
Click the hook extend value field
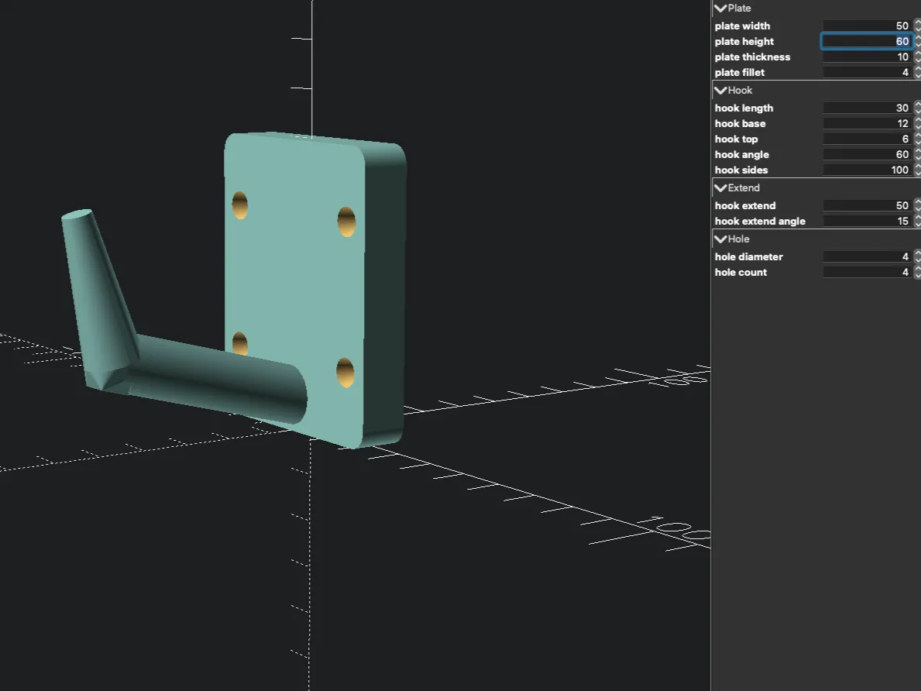pos(866,206)
